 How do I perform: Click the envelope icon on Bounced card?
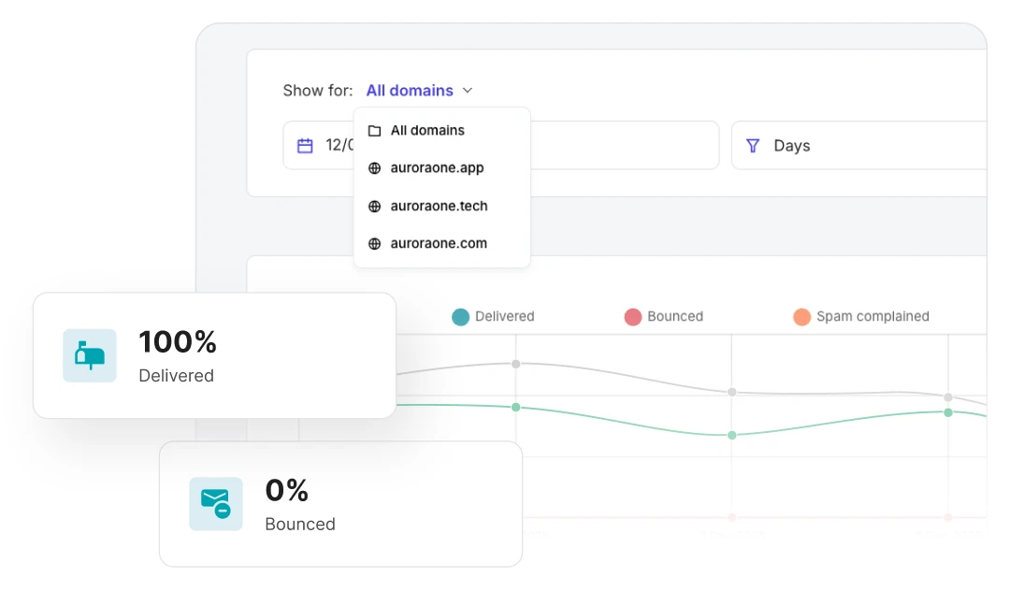tap(216, 503)
